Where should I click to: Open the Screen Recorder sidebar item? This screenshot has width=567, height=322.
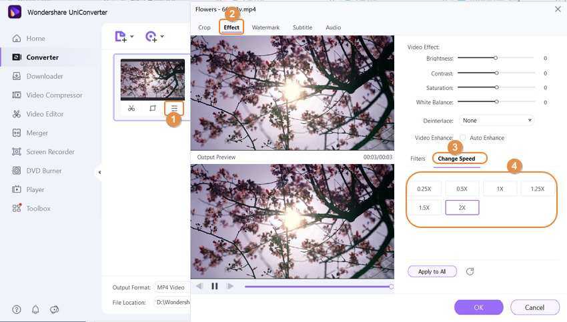coord(50,151)
